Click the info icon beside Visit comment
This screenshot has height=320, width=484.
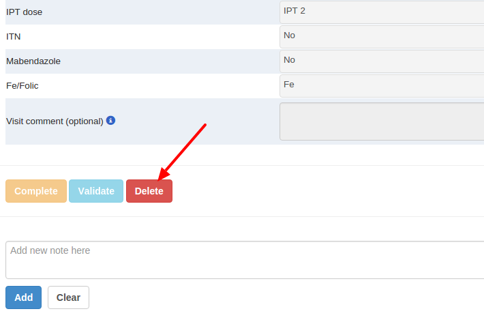pos(110,121)
